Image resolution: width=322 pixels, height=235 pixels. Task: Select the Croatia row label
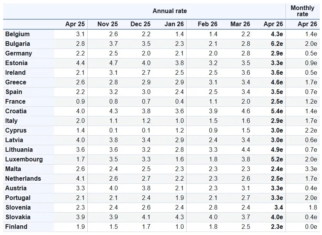tap(16, 111)
